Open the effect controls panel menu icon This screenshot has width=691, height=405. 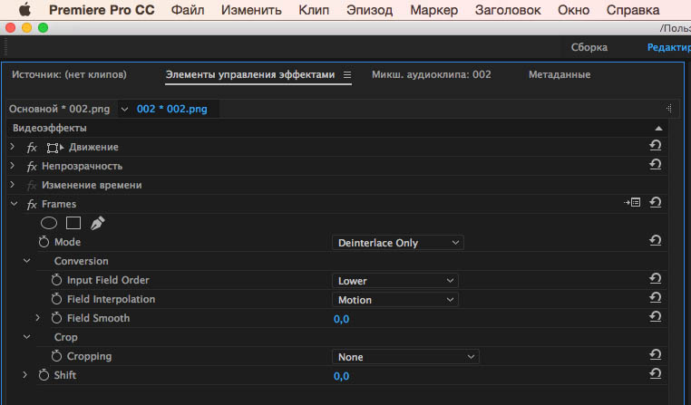347,75
